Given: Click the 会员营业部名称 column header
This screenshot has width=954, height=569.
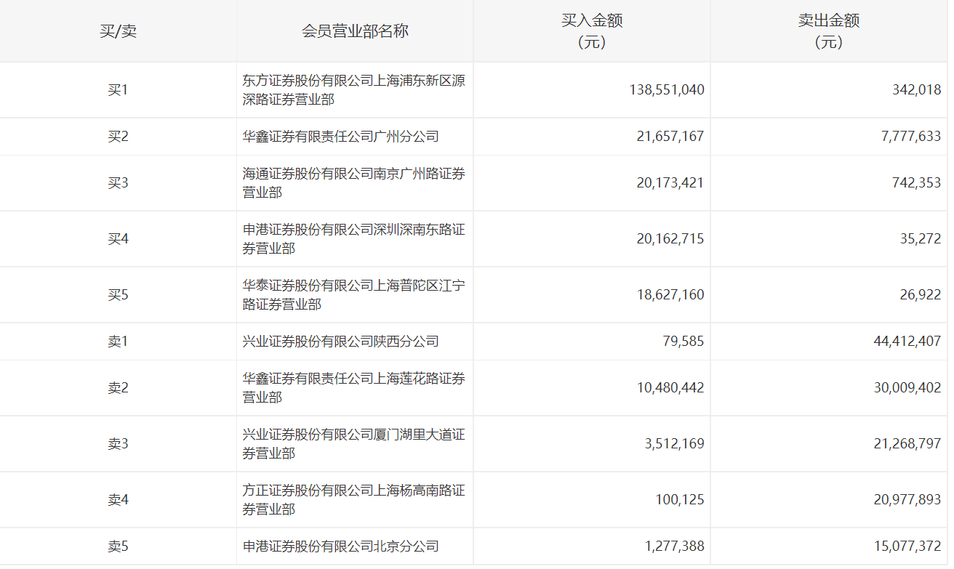Looking at the screenshot, I should click(x=355, y=31).
